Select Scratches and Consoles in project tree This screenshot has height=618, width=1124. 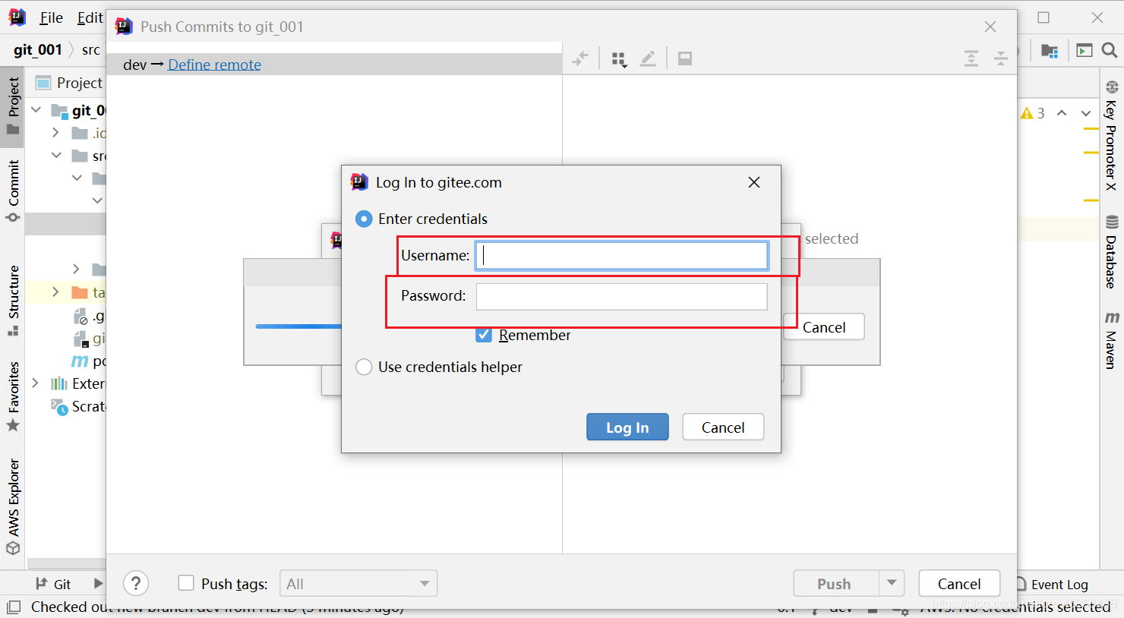pos(78,406)
